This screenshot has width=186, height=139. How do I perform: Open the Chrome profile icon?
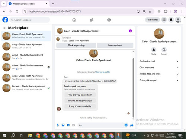pyautogui.click(x=175, y=11)
